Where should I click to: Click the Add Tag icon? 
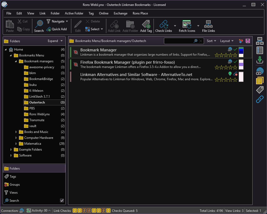coord(146,24)
